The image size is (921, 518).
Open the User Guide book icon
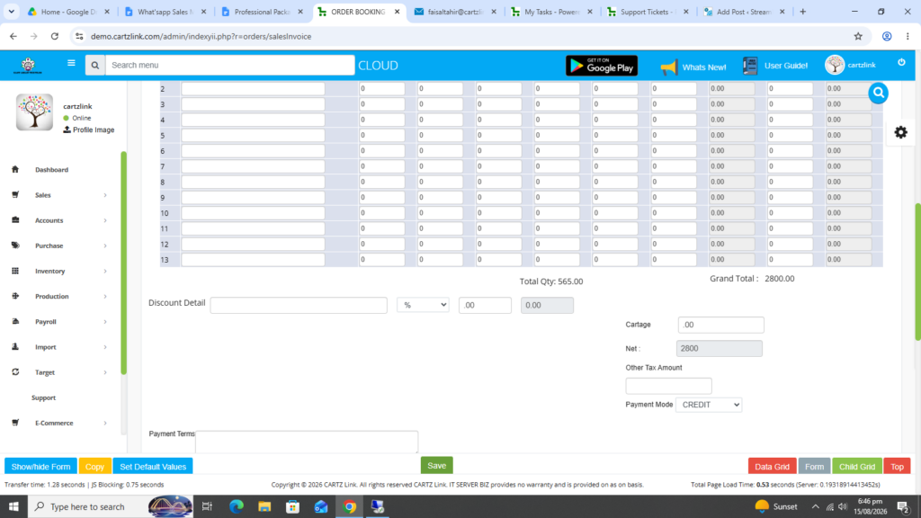(x=750, y=66)
